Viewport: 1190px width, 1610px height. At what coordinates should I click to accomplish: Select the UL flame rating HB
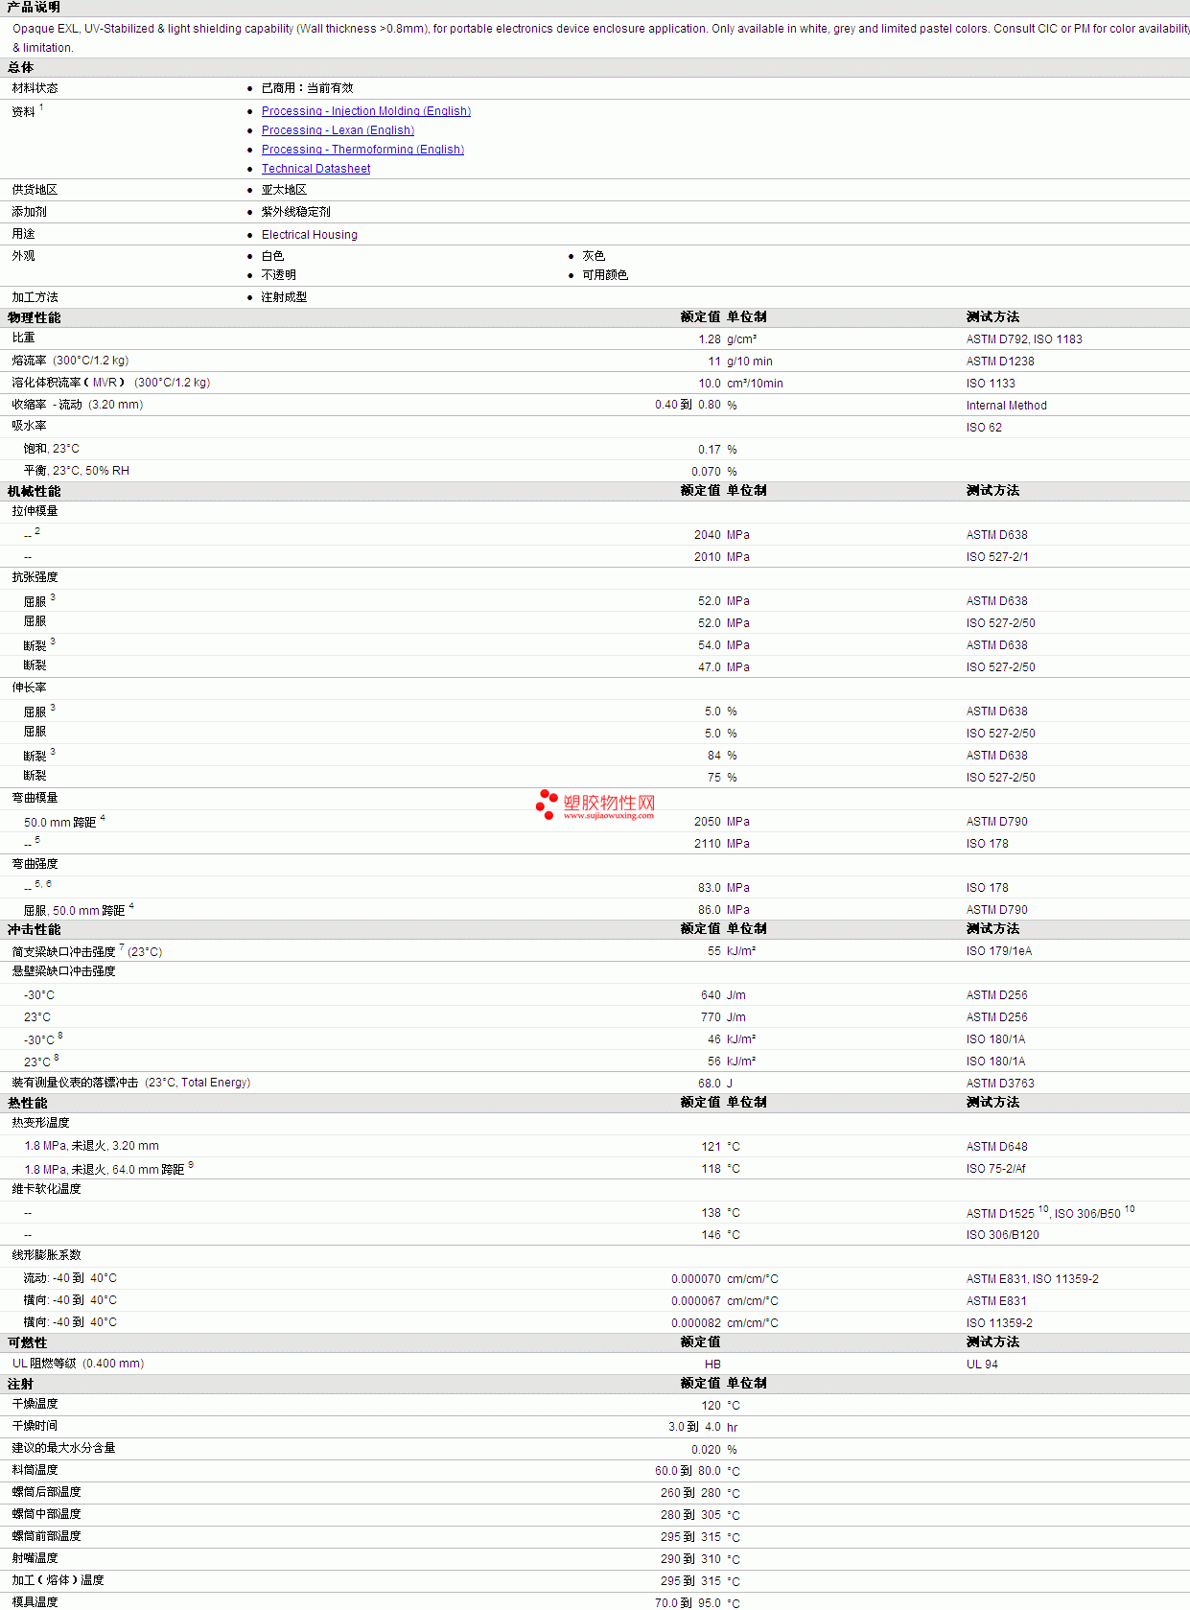pos(712,1365)
